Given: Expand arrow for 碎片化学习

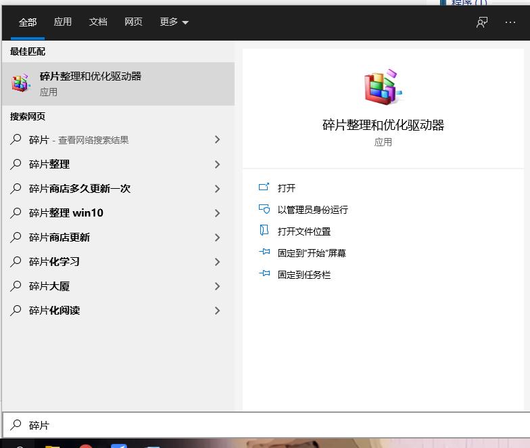Looking at the screenshot, I should 218,262.
